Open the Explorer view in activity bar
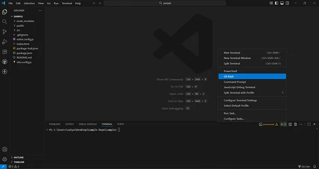319x169 pixels. coord(4,12)
